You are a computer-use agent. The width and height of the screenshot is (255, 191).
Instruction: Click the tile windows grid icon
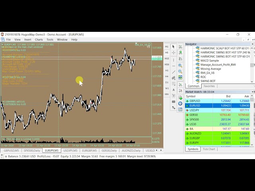click(180, 78)
